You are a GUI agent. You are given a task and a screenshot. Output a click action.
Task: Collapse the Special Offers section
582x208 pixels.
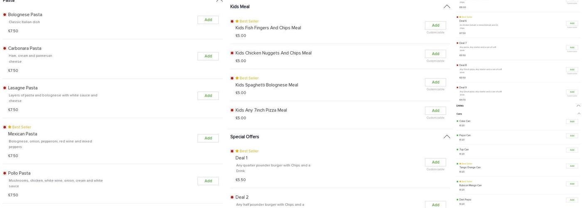point(446,137)
